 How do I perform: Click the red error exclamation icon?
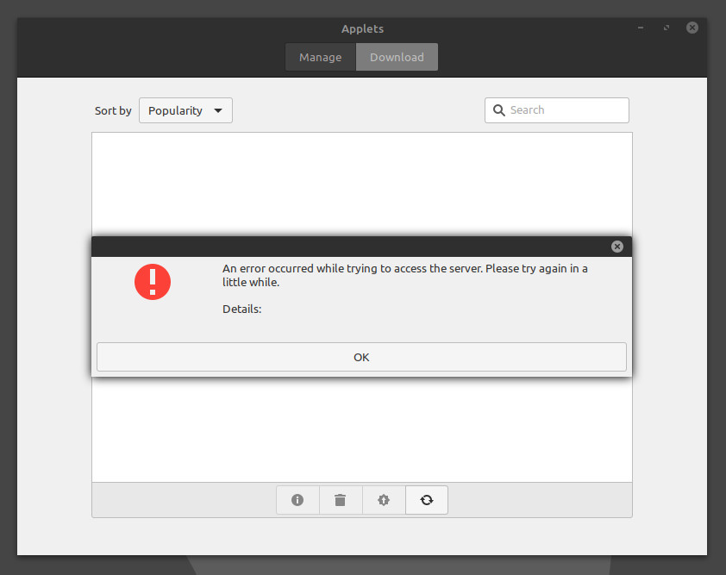click(x=153, y=282)
